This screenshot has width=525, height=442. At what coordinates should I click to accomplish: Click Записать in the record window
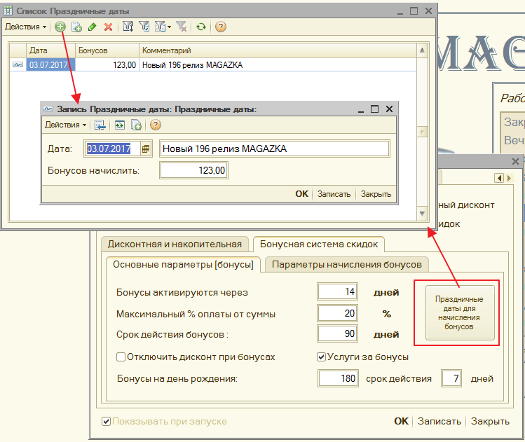coord(334,194)
